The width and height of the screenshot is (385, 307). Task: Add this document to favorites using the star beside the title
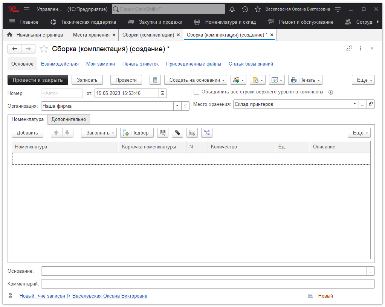tap(44, 49)
